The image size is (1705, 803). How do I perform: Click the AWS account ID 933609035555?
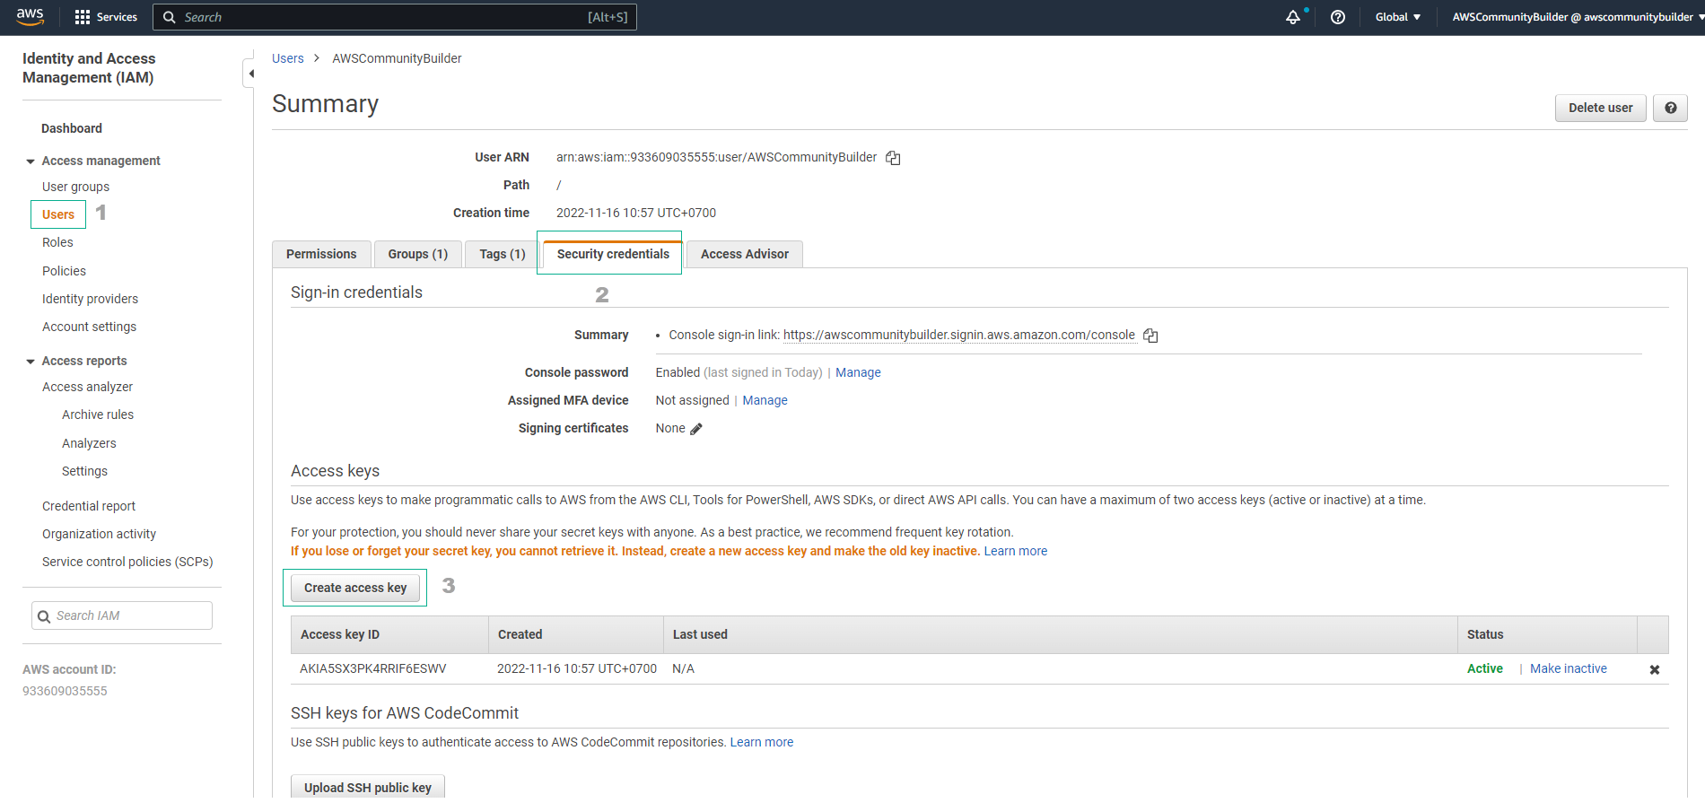click(65, 691)
